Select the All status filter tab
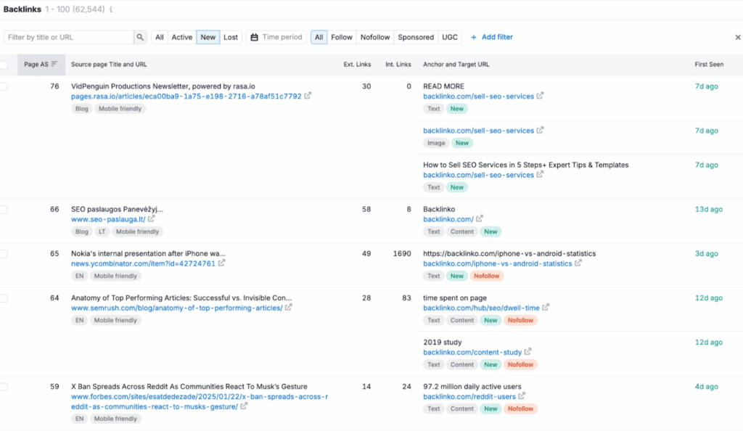Image resolution: width=743 pixels, height=431 pixels. pos(159,37)
